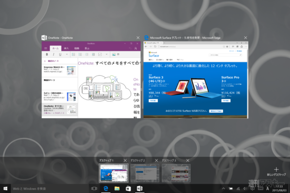This screenshot has height=193, width=290.
Task: Close virtual desktop デスクトップ 1
Action: point(125,161)
